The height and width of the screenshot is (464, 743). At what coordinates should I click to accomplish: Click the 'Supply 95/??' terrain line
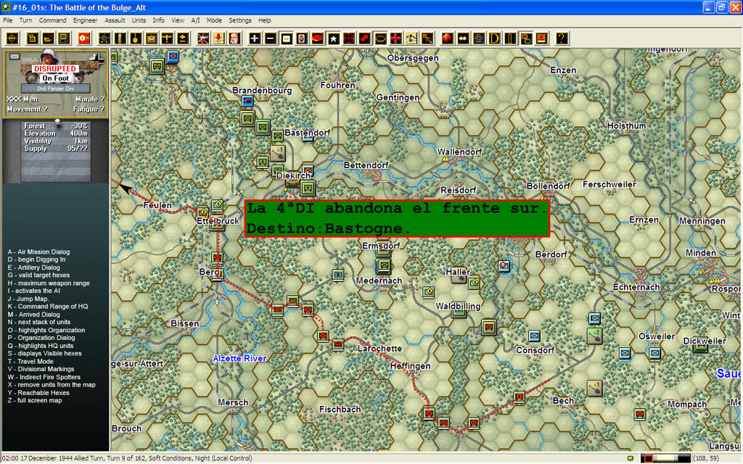[56, 149]
